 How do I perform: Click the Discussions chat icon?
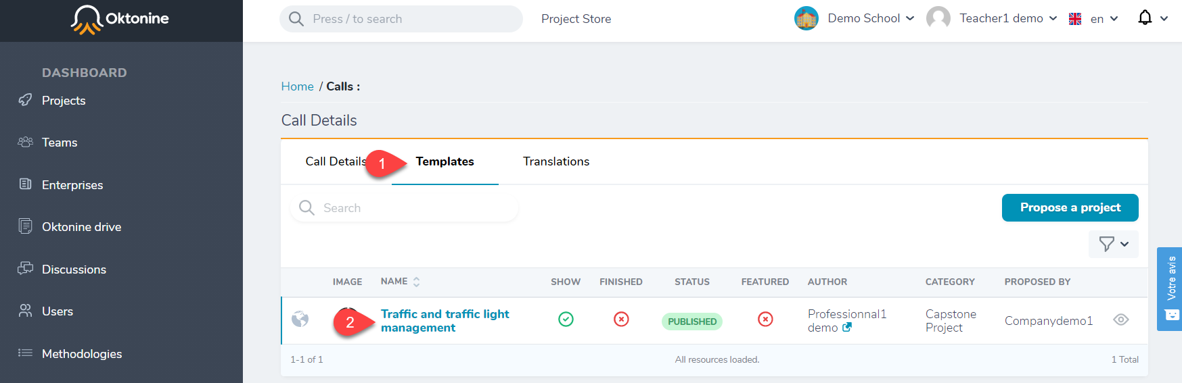tap(25, 268)
